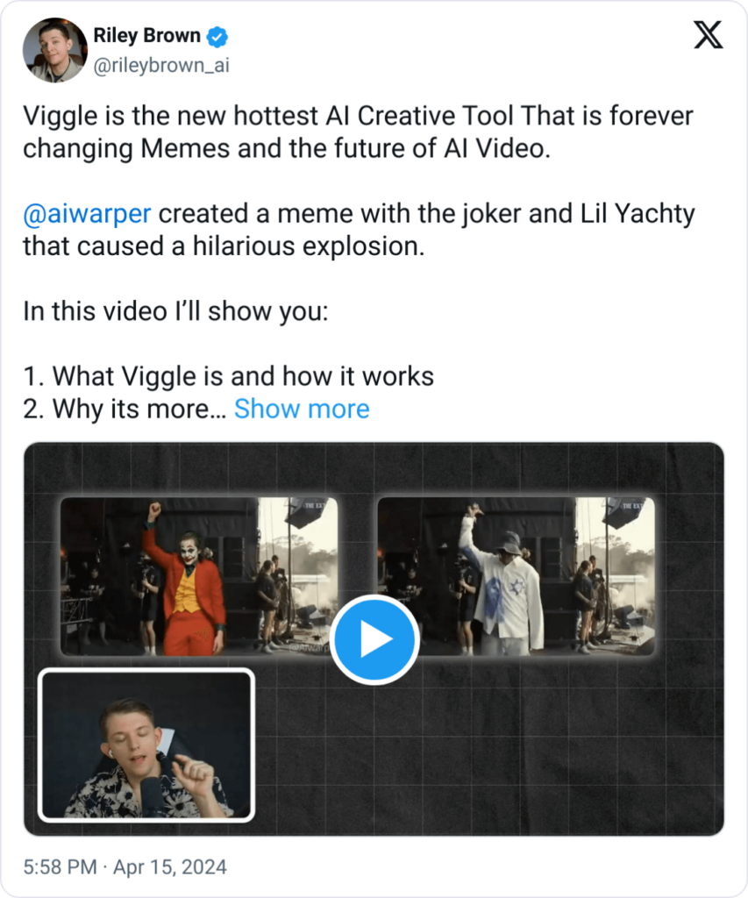Click the Riley Brown display name
This screenshot has height=898, width=748.
(146, 37)
